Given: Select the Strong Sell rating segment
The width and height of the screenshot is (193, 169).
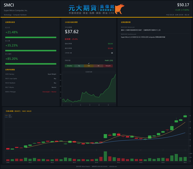Looking at the screenshot, I should [x=108, y=66].
